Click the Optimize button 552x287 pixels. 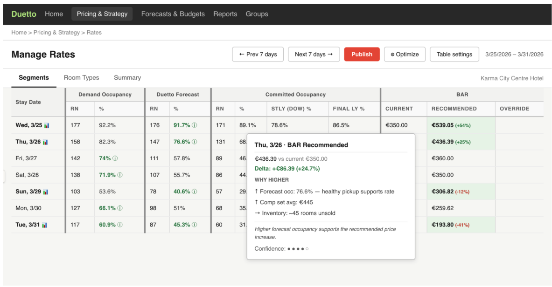tap(405, 55)
